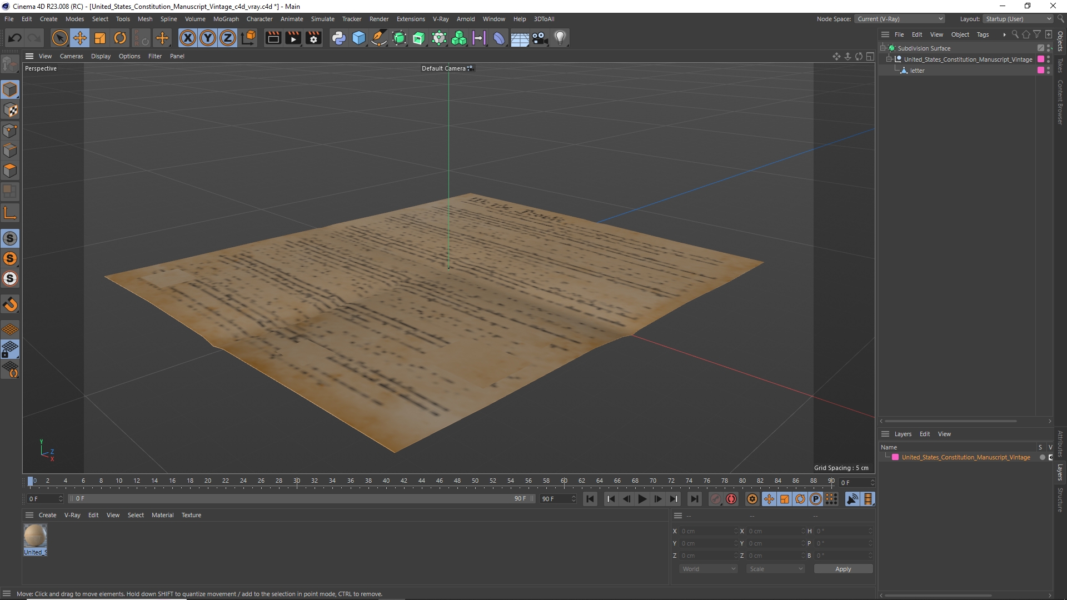
Task: Switch to Texture mode checker icon
Action: (x=10, y=110)
